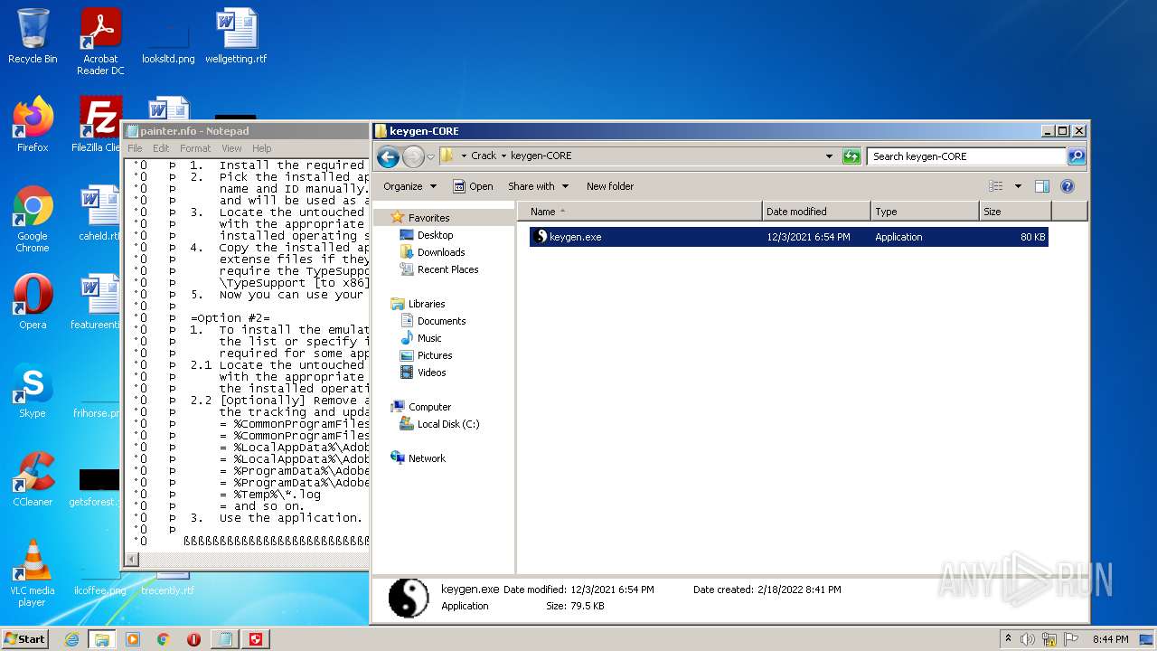
Task: Select the looksltd.png desktop file
Action: point(168,36)
